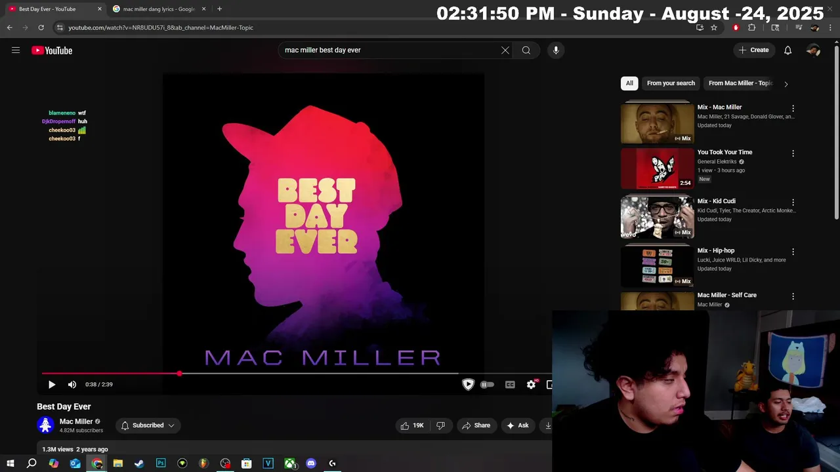Open the Chrome three-dot menu

830,28
